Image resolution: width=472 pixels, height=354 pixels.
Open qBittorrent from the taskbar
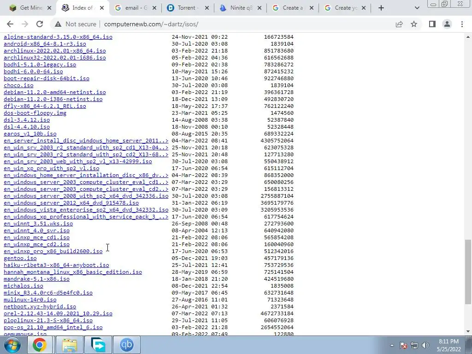point(127,345)
